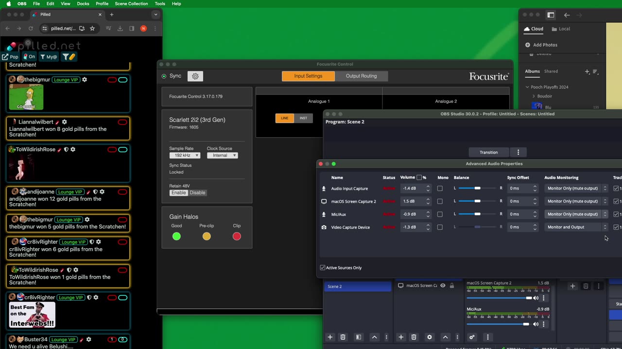The image size is (622, 349).
Task: Toggle Mono for Video Capture Device
Action: (x=440, y=227)
